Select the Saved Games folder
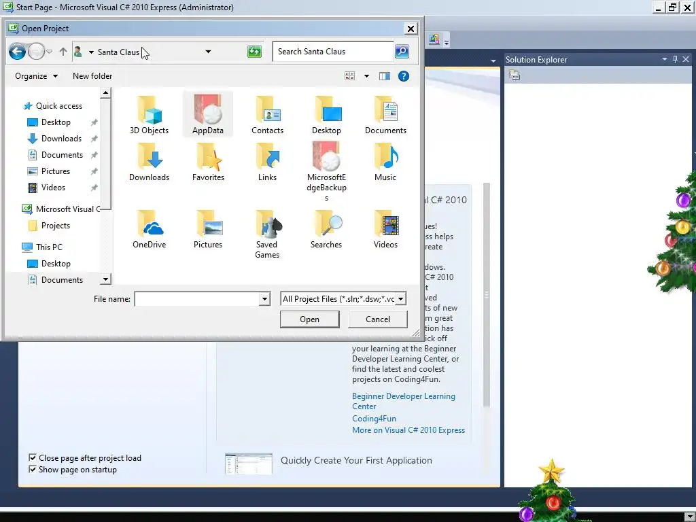 [267, 234]
